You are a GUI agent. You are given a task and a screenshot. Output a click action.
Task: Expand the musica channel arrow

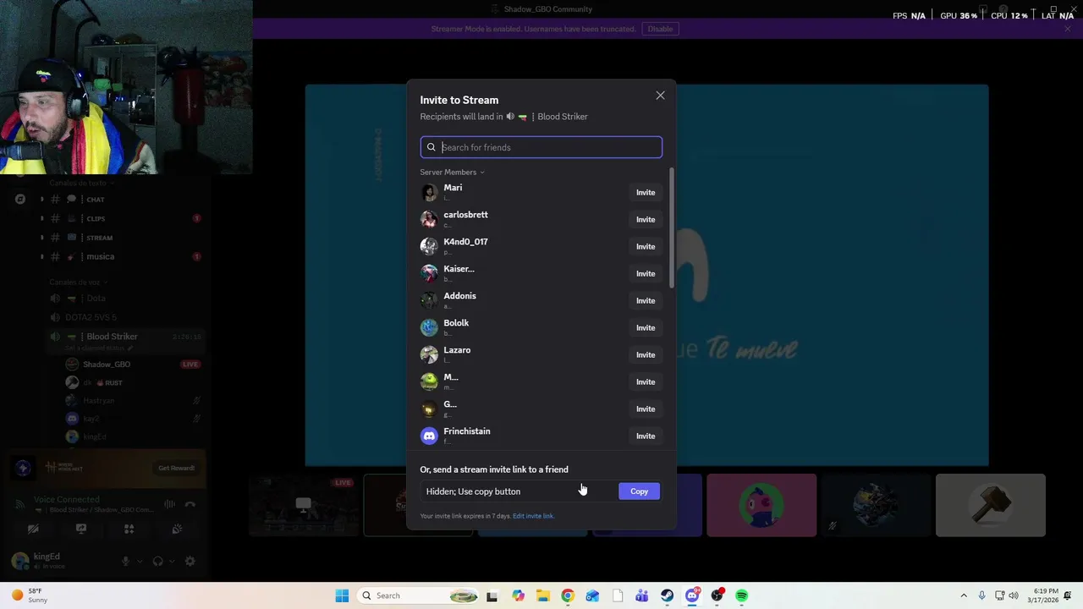coord(41,256)
